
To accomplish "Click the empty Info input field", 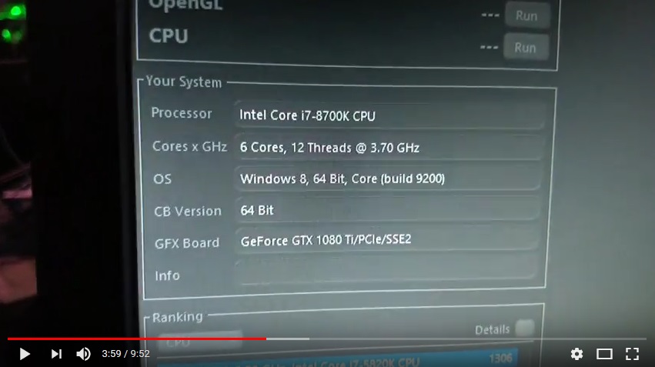I will [x=386, y=272].
